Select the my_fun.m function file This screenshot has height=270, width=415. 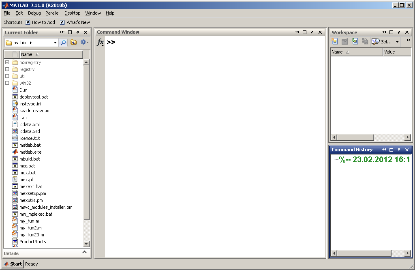(29, 221)
